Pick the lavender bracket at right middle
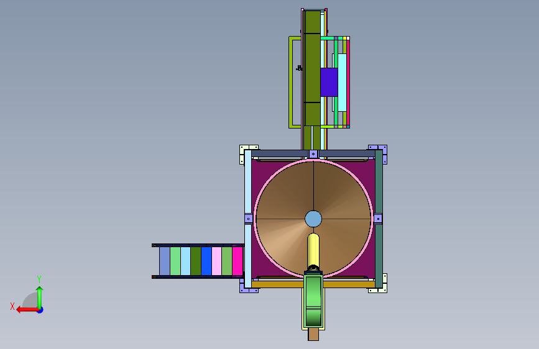 coord(378,219)
